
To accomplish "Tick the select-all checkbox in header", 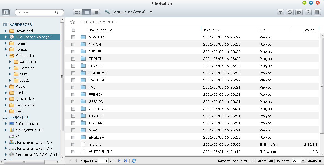I will pyautogui.click(x=73, y=30).
